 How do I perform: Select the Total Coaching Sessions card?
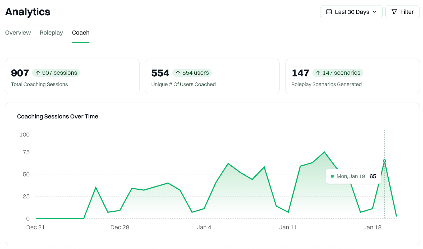(x=72, y=77)
